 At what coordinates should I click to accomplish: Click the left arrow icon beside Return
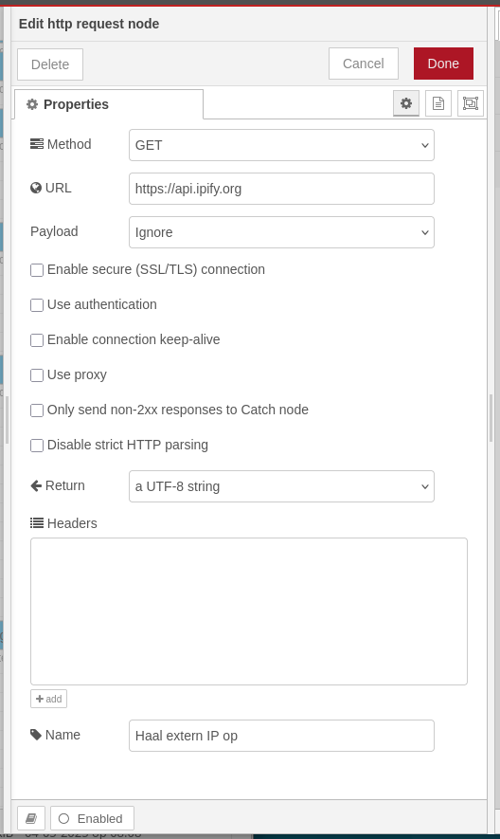tap(36, 485)
